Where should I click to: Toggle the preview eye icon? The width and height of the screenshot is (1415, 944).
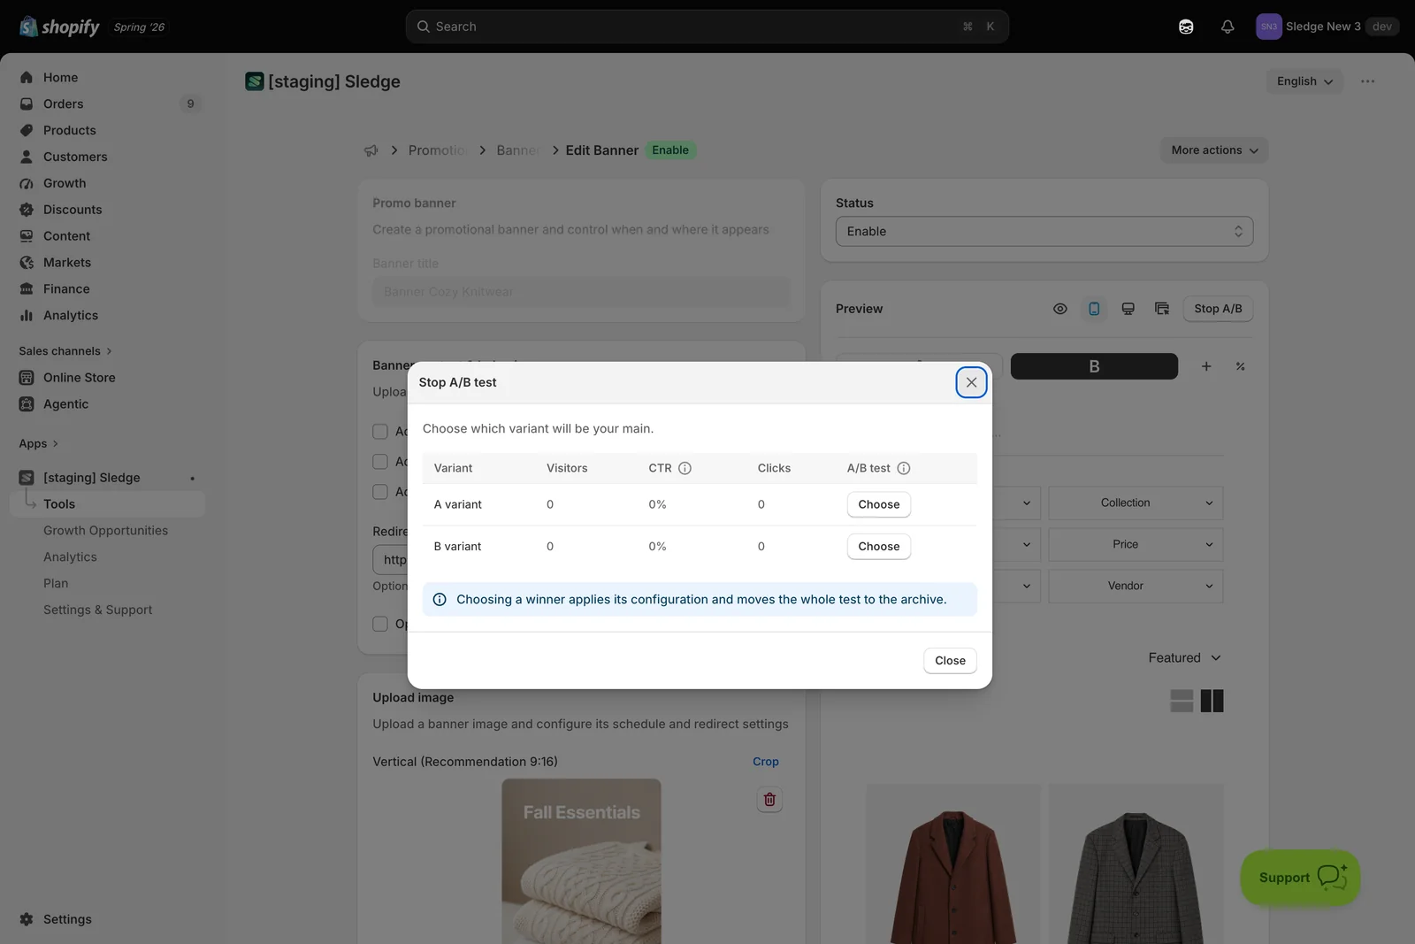coord(1060,309)
